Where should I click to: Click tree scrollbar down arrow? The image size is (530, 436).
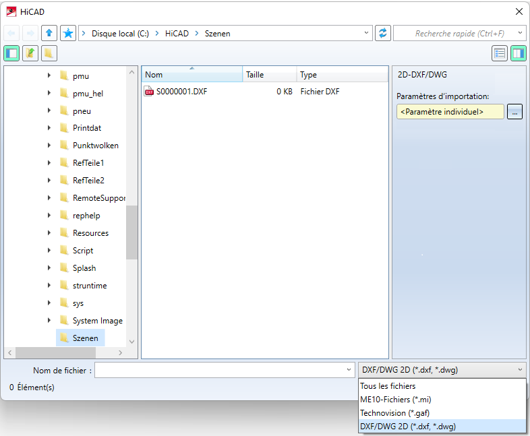131,342
